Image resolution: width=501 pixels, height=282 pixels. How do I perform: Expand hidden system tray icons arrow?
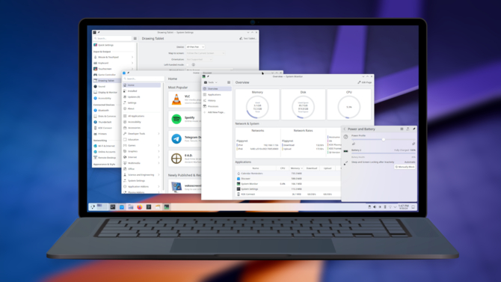tap(396, 207)
